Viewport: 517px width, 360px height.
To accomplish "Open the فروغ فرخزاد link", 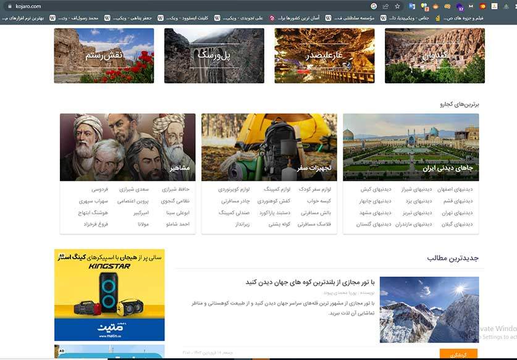I will [x=96, y=224].
